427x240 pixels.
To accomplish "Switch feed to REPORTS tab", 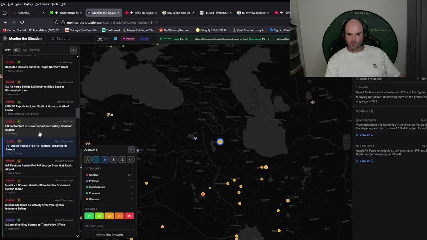I will 34,50.
